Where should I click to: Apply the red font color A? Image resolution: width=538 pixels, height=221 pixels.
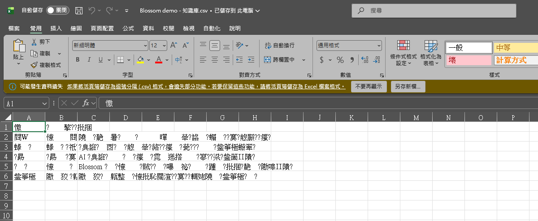158,60
